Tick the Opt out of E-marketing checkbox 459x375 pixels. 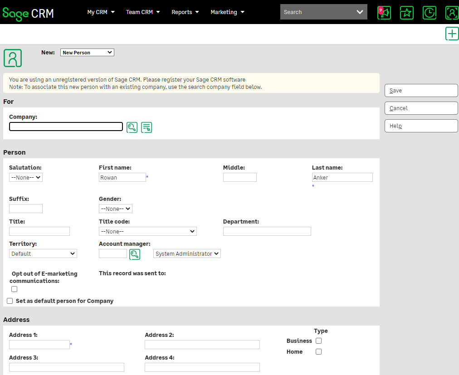click(x=15, y=289)
